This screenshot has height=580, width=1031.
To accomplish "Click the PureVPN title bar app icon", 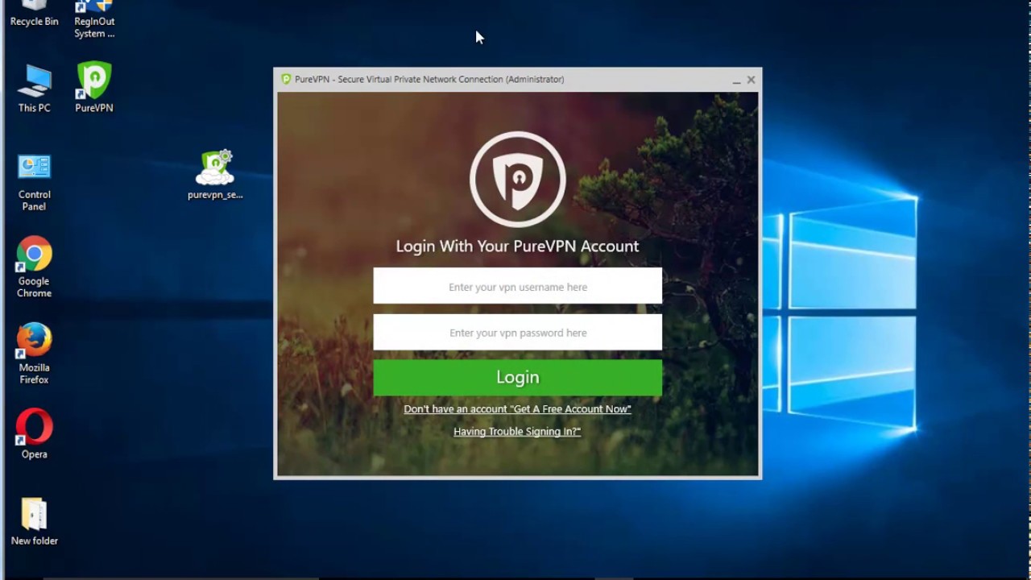I will point(286,79).
